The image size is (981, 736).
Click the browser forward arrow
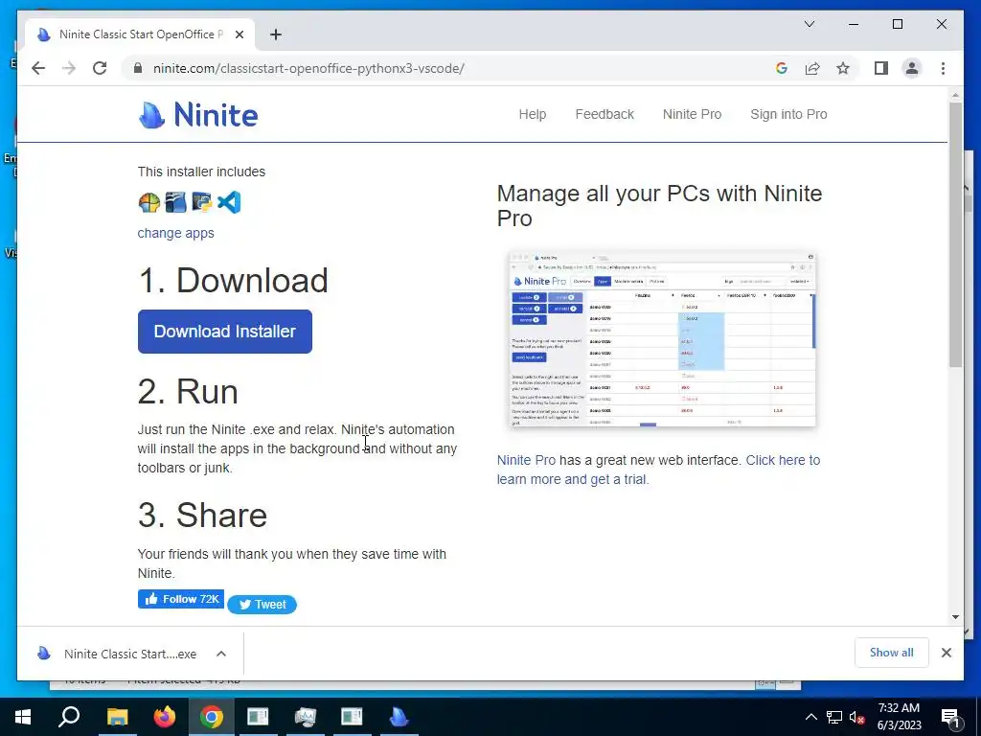(69, 68)
